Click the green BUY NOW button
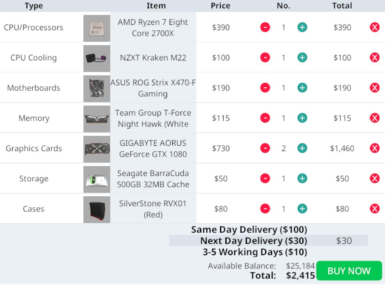The width and height of the screenshot is (385, 285). click(x=349, y=271)
